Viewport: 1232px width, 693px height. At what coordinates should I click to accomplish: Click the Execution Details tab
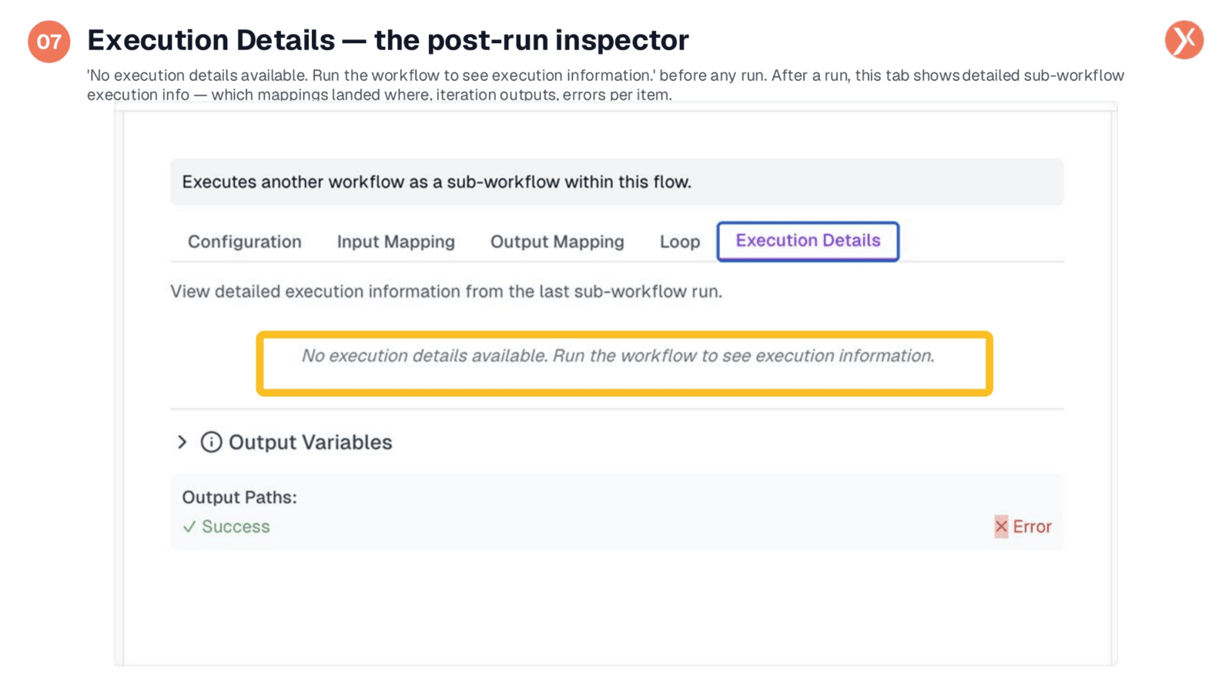(x=808, y=241)
